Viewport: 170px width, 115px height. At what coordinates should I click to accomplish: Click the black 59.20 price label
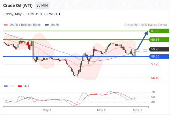coord(159,49)
